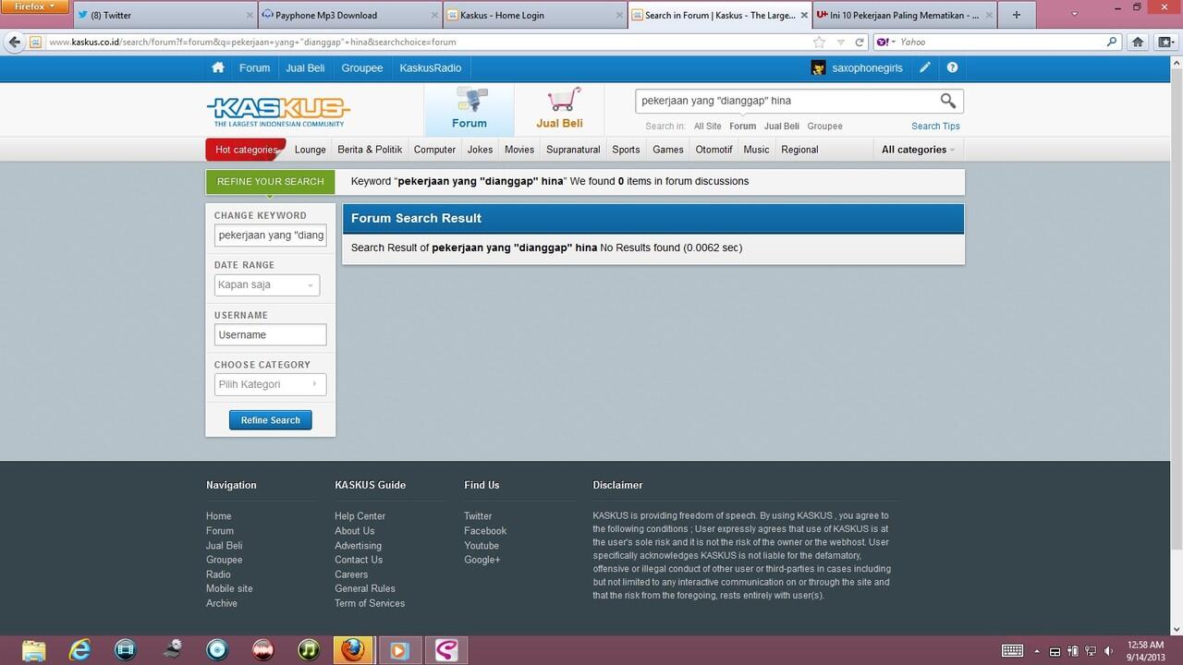Screen dimensions: 1183x665
Task: Click the browser URL address bar
Action: [425, 42]
